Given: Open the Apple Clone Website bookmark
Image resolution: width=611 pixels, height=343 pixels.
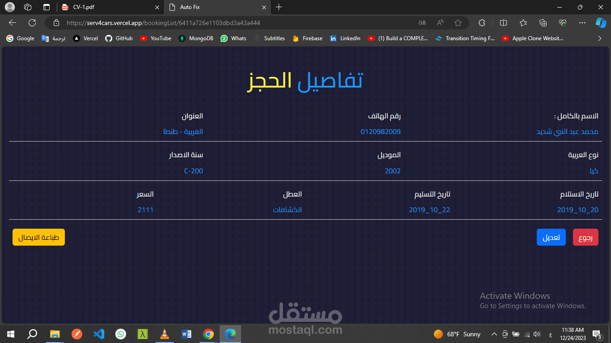Looking at the screenshot, I should coord(532,38).
